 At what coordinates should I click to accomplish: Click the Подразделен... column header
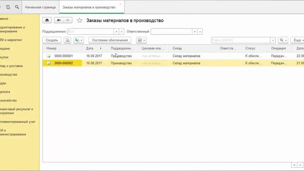pyautogui.click(x=122, y=48)
